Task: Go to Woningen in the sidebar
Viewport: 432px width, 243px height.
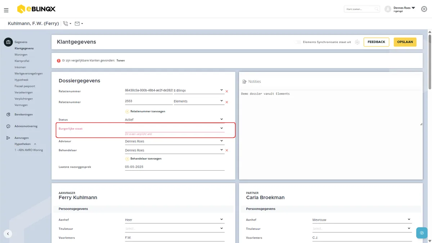Action: (21, 55)
